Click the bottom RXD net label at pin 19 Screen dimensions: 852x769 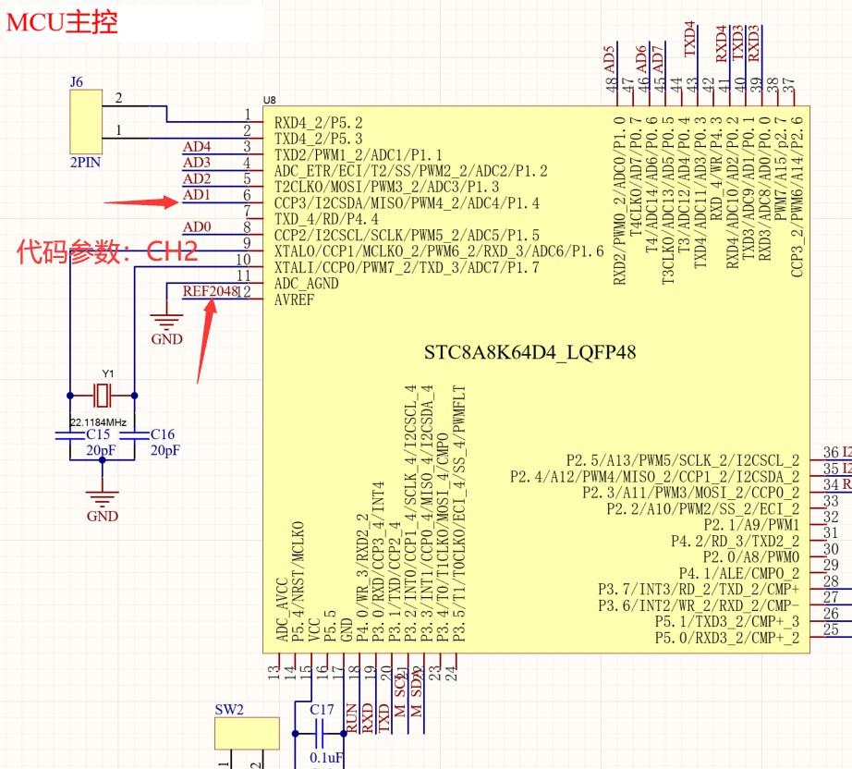[x=368, y=718]
